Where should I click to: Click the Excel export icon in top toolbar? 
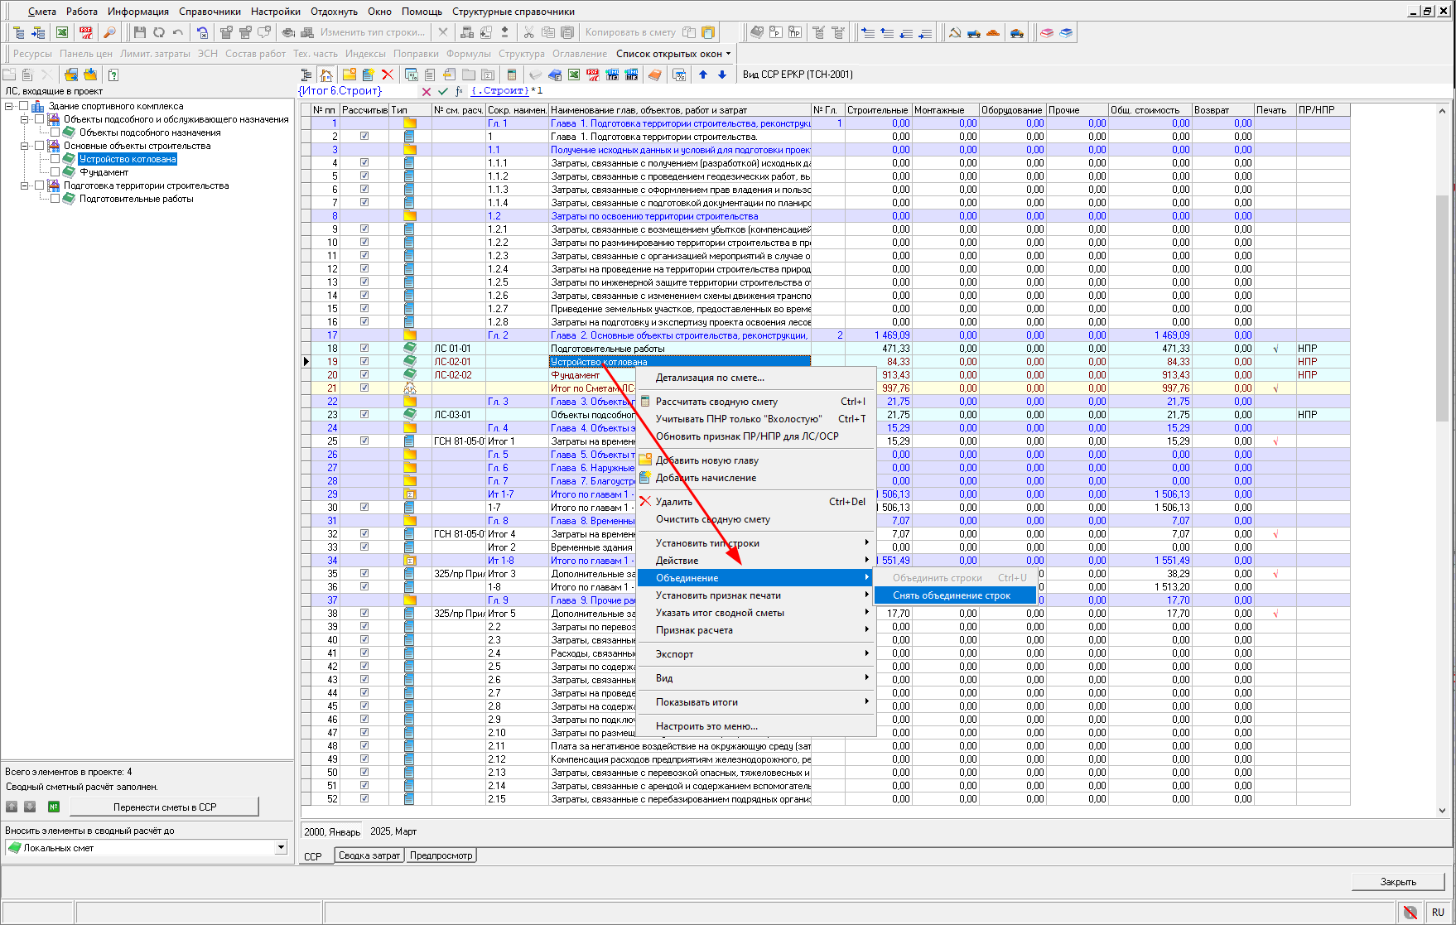[62, 32]
